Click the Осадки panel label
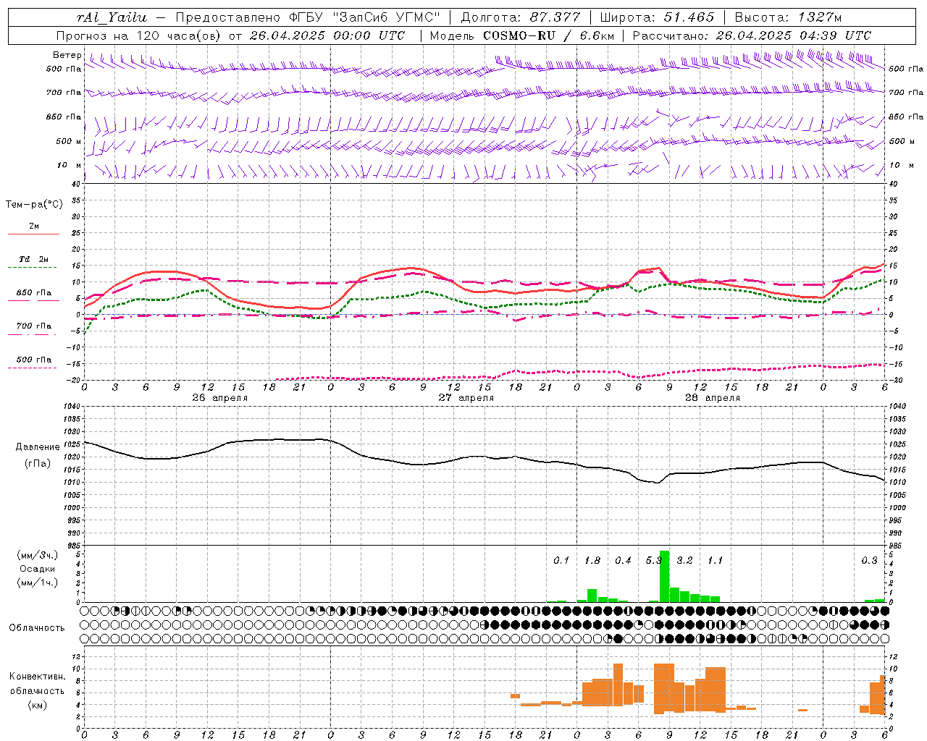The height and width of the screenshot is (741, 927). click(38, 569)
